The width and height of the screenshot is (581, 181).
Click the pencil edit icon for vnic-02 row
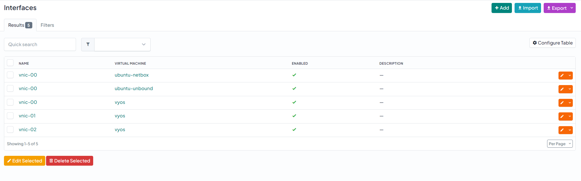coord(562,130)
